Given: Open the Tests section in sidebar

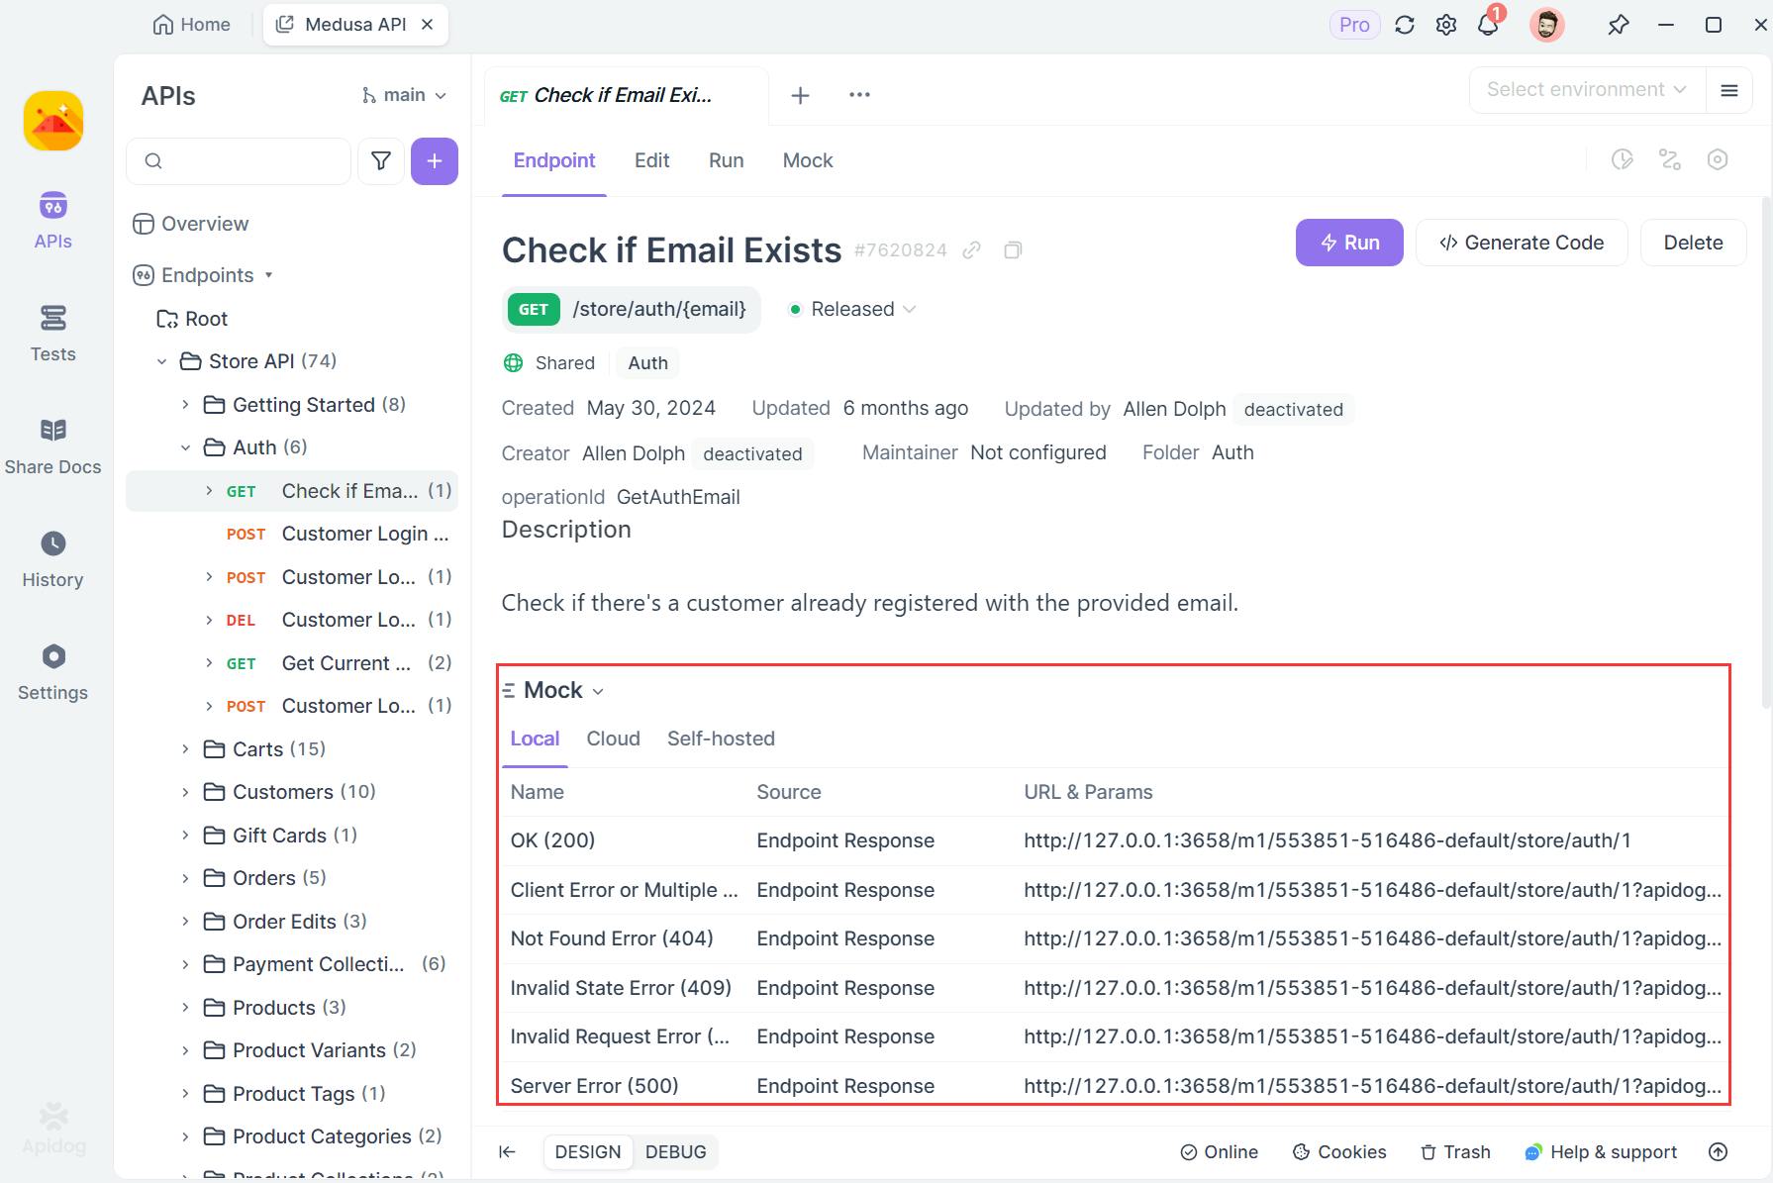Looking at the screenshot, I should (x=52, y=334).
